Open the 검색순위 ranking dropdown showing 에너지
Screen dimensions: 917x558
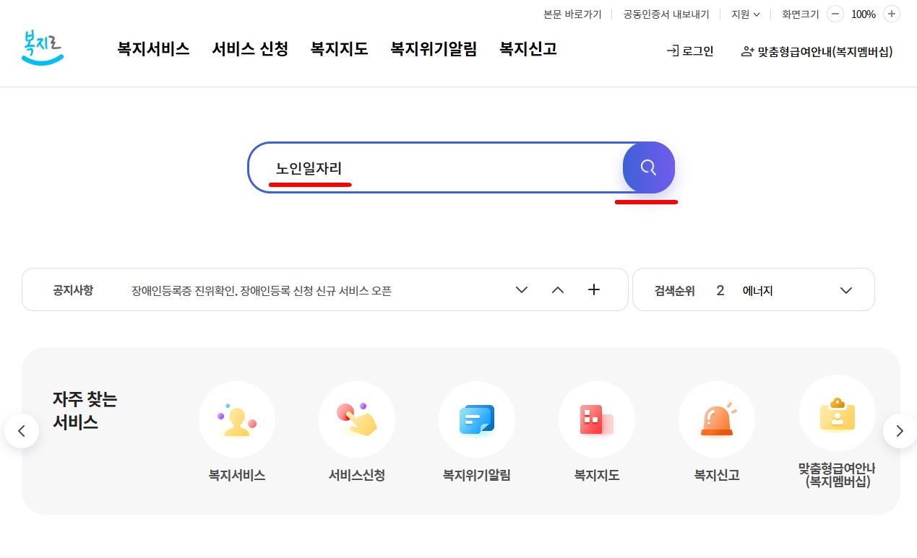[845, 289]
